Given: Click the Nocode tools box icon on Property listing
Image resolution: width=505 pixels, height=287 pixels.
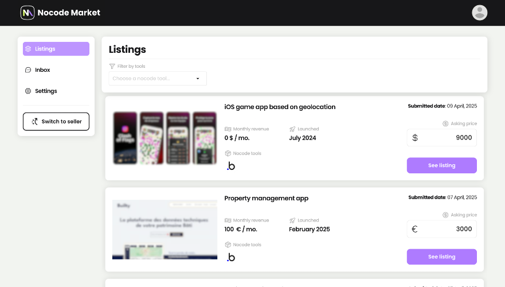Looking at the screenshot, I should coord(228,245).
